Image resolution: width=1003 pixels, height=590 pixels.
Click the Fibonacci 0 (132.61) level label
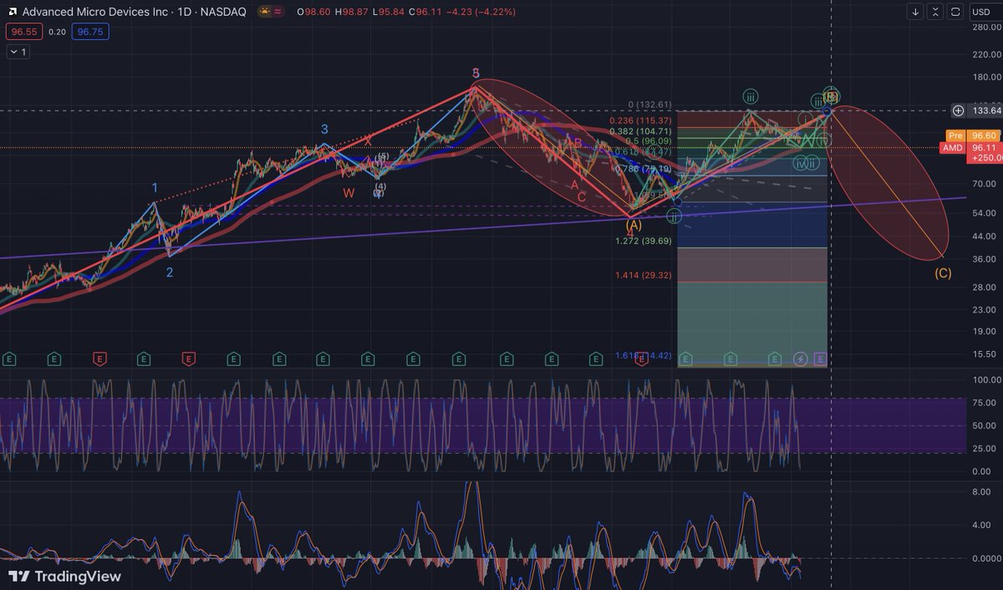[650, 104]
